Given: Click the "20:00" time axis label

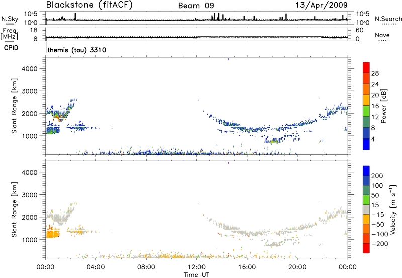Looking at the screenshot, I should pos(297,267).
